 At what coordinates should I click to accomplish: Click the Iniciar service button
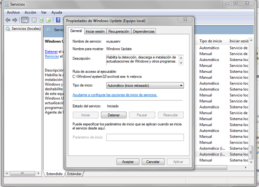(x=85, y=115)
